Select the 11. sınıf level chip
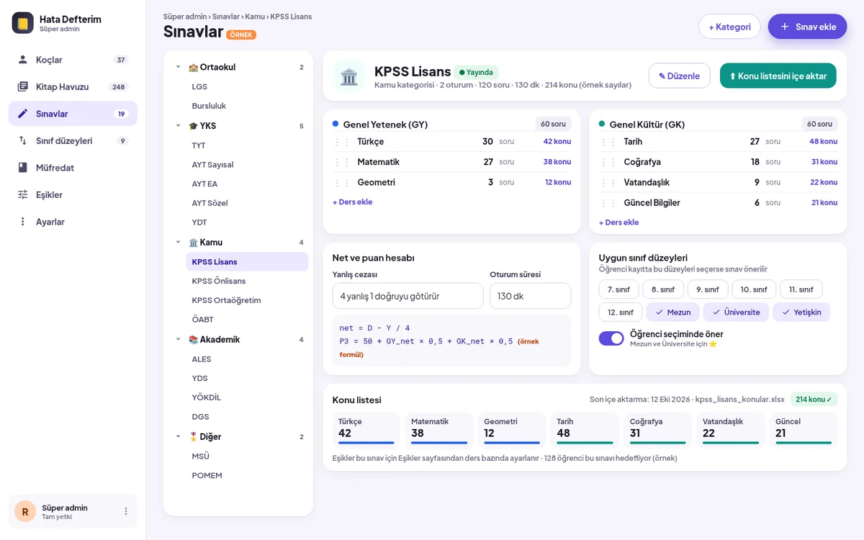Image resolution: width=864 pixels, height=540 pixels. 801,289
